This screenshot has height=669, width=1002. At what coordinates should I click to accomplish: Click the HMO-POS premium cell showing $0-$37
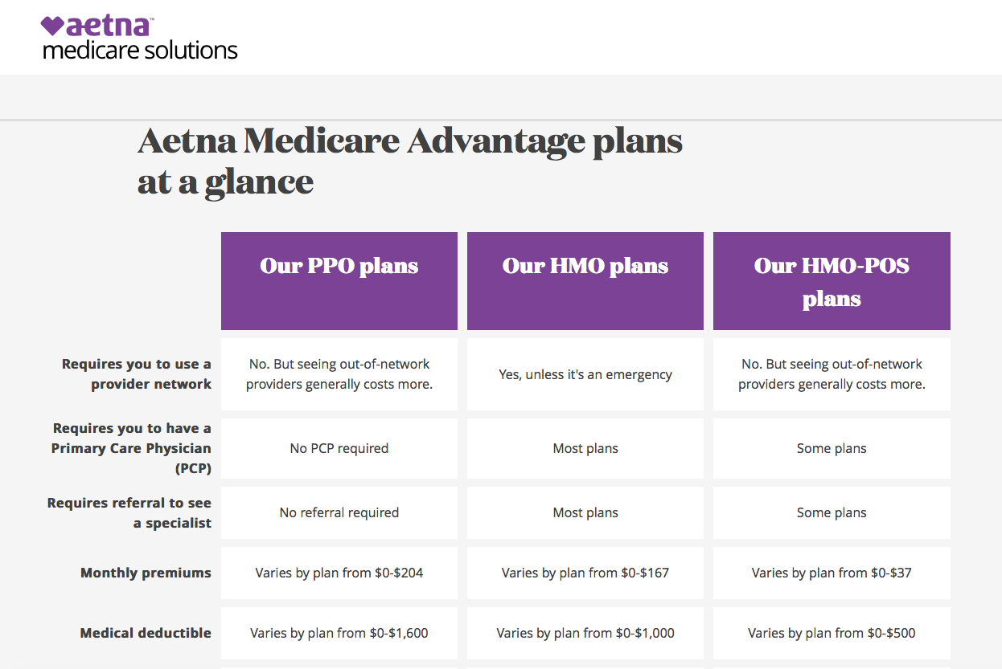[x=832, y=573]
